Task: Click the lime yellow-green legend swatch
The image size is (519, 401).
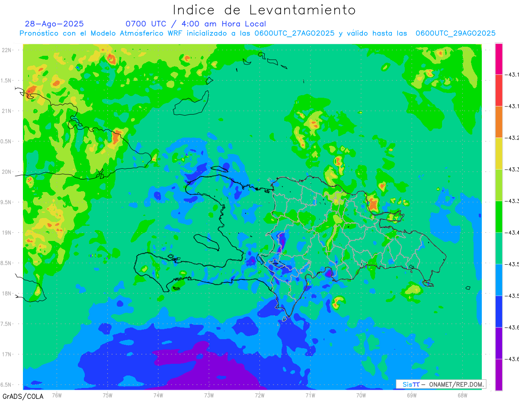Action: [499, 185]
